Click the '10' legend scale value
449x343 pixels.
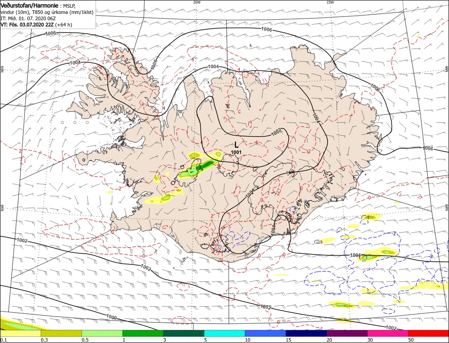point(248,340)
